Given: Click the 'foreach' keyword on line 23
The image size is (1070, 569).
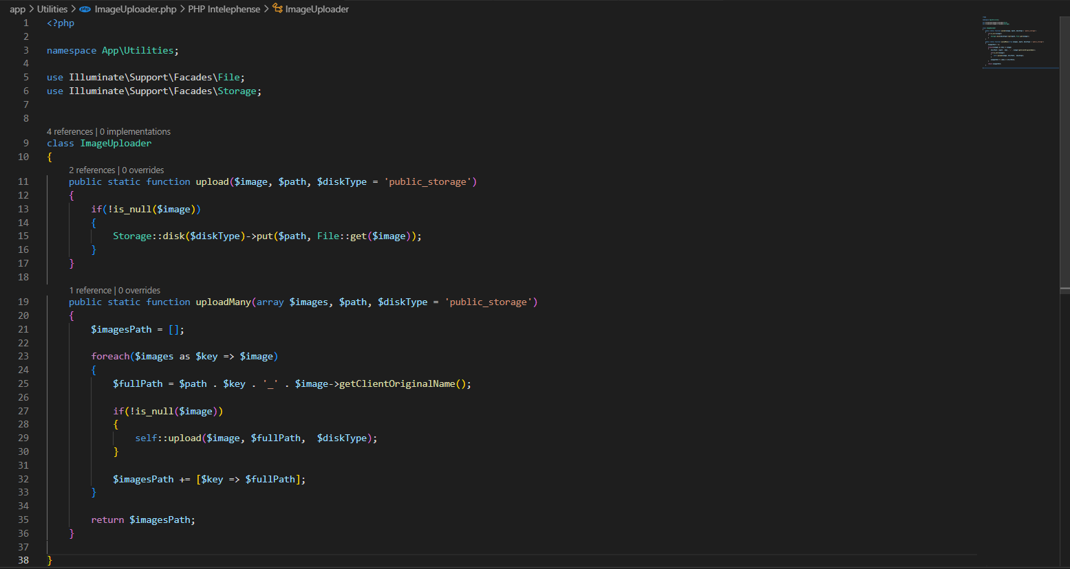Looking at the screenshot, I should tap(110, 356).
